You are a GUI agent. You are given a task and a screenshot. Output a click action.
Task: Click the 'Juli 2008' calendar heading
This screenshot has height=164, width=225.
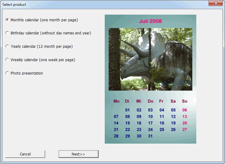(151, 21)
